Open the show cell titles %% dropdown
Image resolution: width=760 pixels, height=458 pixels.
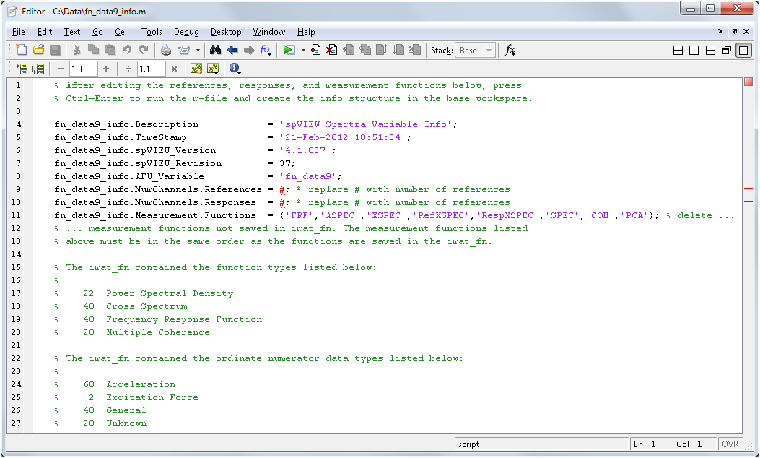[213, 69]
